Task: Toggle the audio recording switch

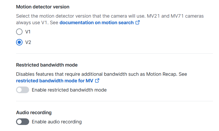Action: pos(23,122)
